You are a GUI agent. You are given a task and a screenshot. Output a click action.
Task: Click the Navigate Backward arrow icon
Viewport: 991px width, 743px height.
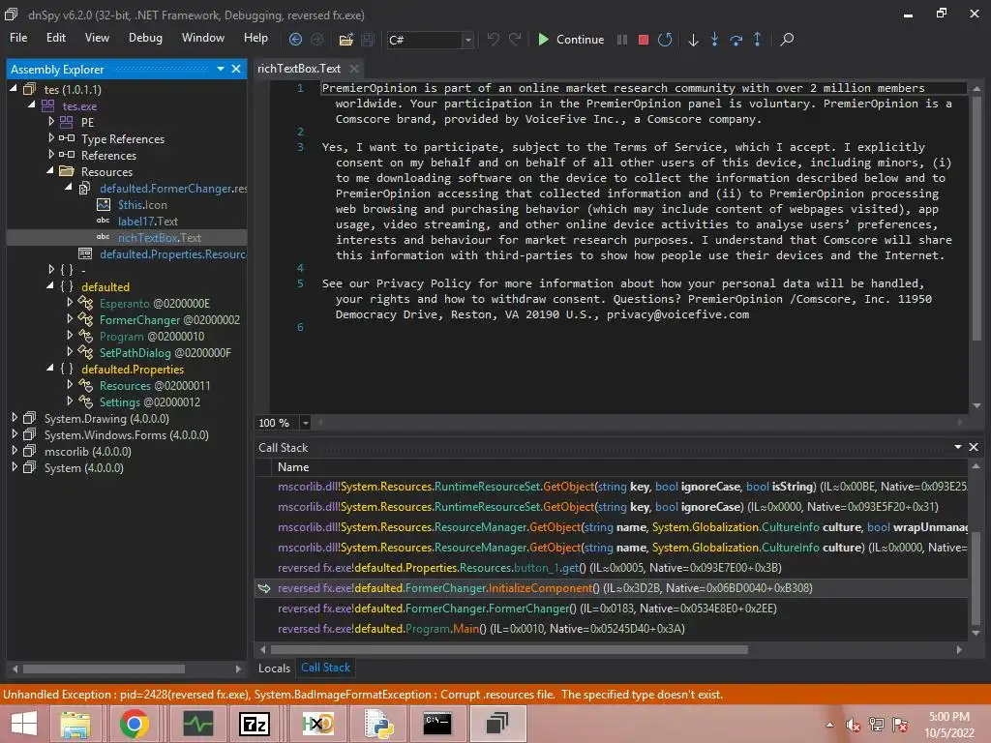[x=295, y=39]
